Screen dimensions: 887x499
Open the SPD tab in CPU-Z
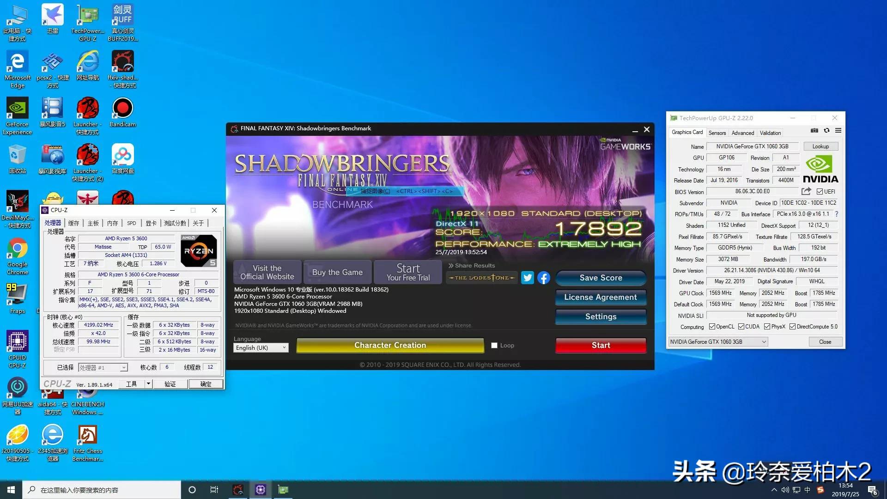tap(132, 223)
